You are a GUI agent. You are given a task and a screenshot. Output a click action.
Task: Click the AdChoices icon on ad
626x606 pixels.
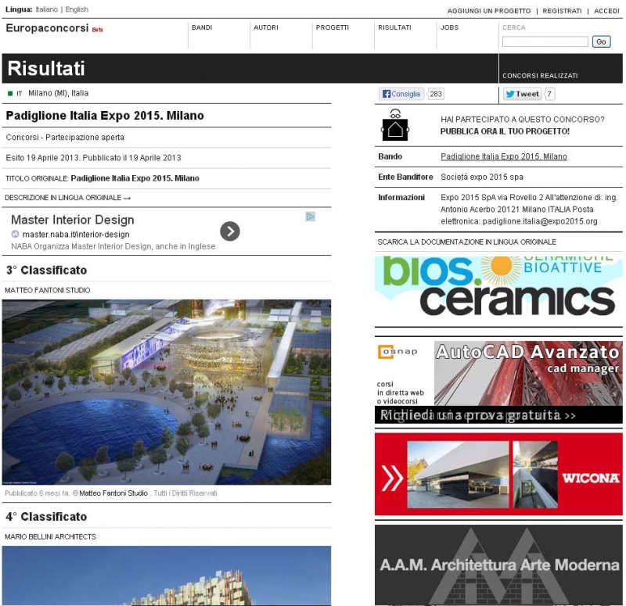point(311,217)
